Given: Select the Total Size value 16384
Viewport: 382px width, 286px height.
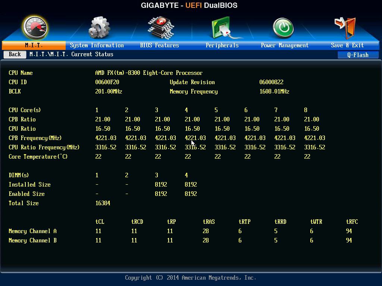Looking at the screenshot, I should (x=103, y=203).
